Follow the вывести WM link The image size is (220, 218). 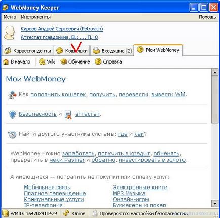pyautogui.click(x=168, y=94)
